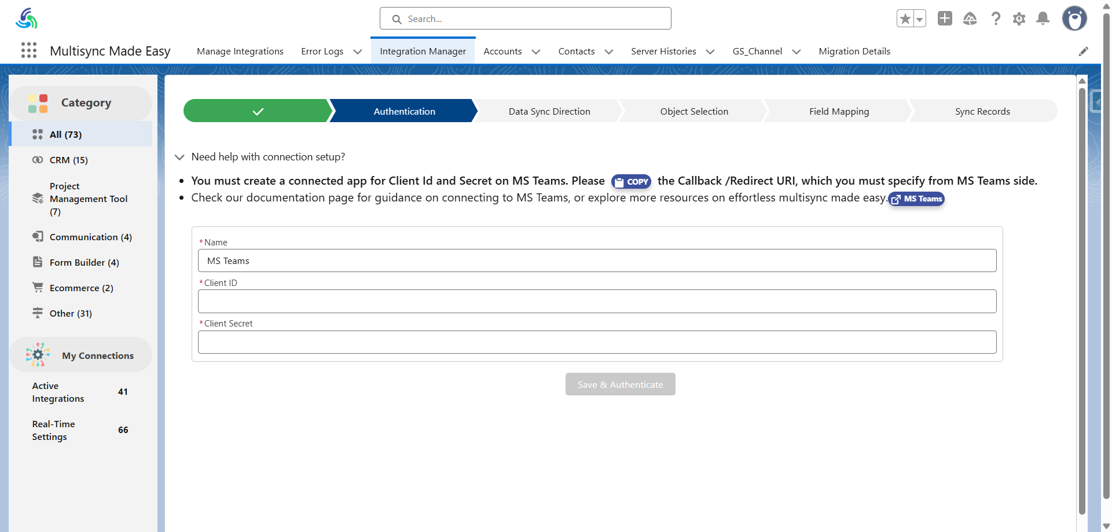
Task: Click into the Client ID field
Action: (x=597, y=302)
